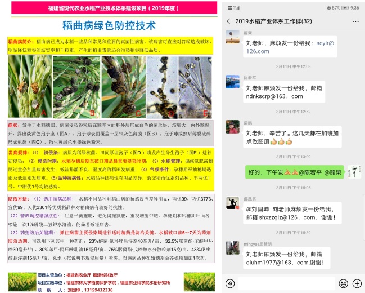Open 周鹏's avatar profile

(232, 127)
